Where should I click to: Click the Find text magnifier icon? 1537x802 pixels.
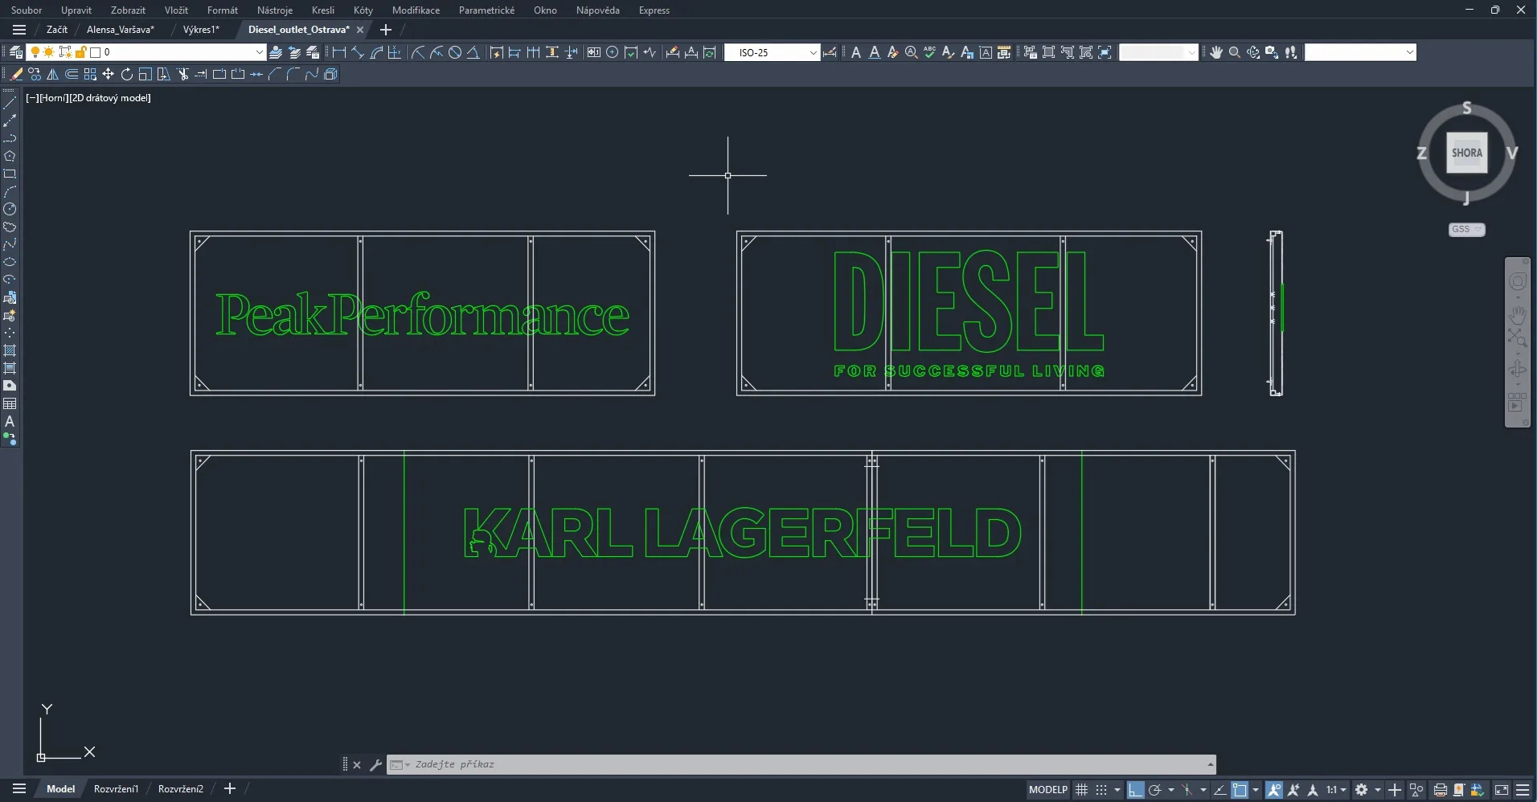912,52
